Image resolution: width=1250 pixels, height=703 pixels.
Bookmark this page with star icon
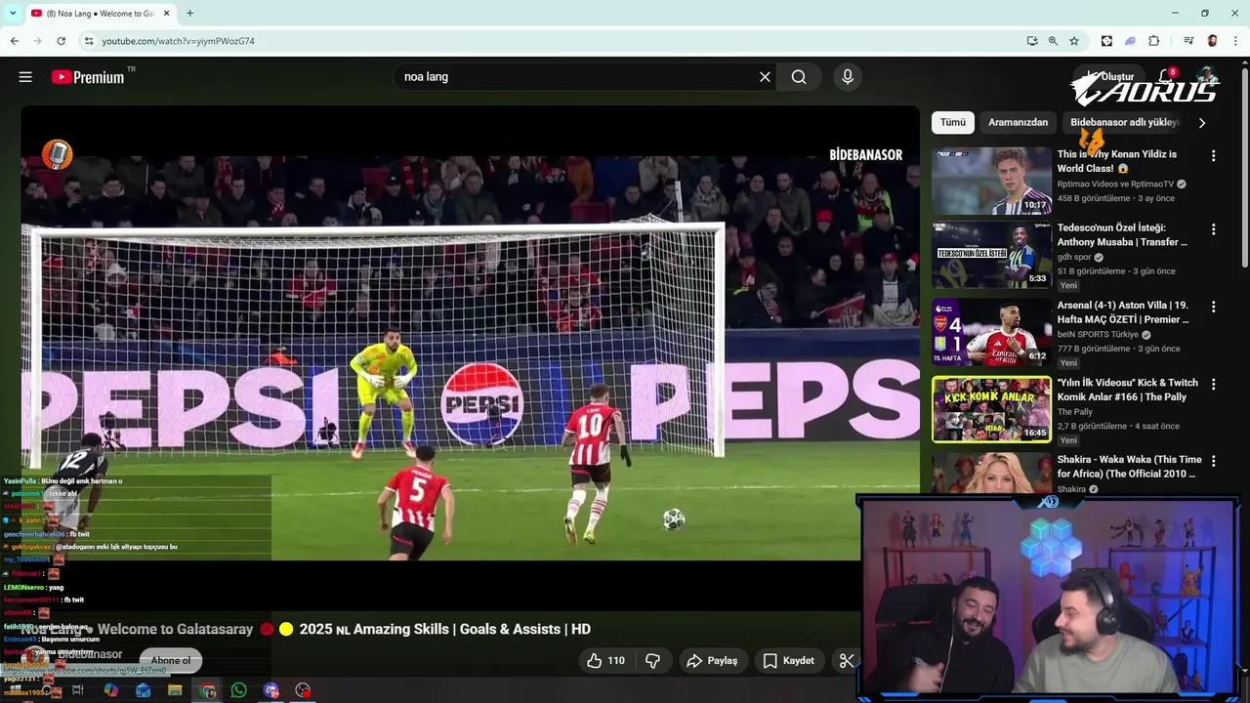[x=1074, y=41]
